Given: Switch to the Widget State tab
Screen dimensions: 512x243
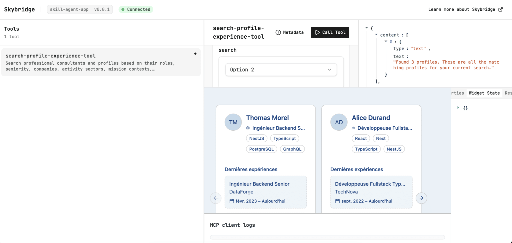Looking at the screenshot, I should pyautogui.click(x=484, y=93).
